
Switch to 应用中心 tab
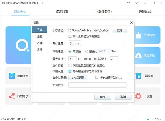pos(20,11)
